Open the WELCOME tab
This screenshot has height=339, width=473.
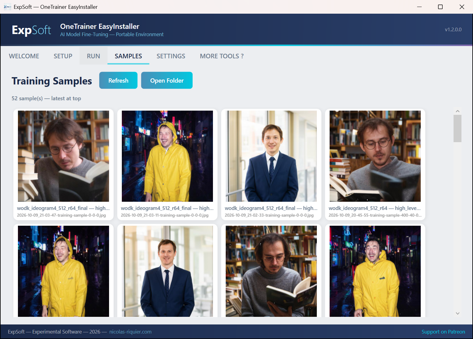(x=24, y=56)
